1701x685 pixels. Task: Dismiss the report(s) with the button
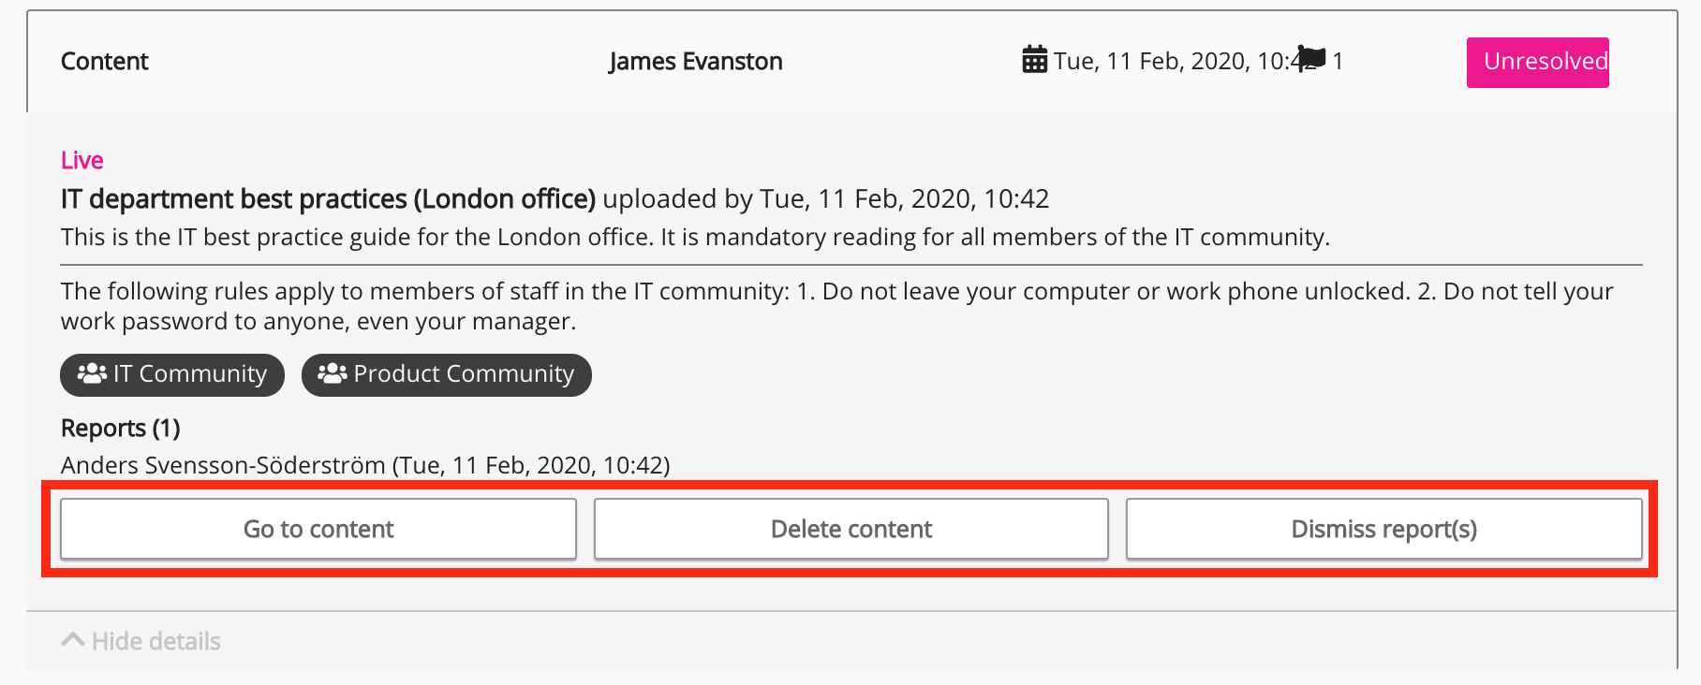(1383, 529)
